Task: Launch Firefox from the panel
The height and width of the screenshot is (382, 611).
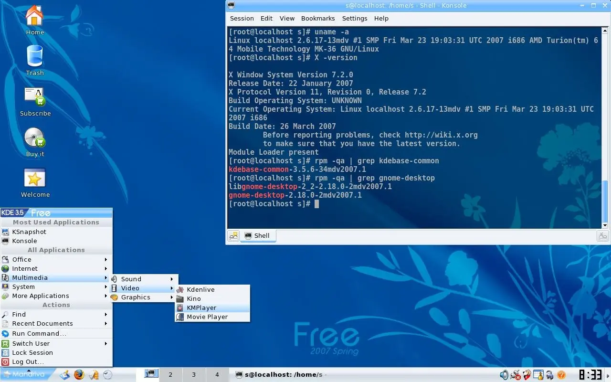Action: 79,375
